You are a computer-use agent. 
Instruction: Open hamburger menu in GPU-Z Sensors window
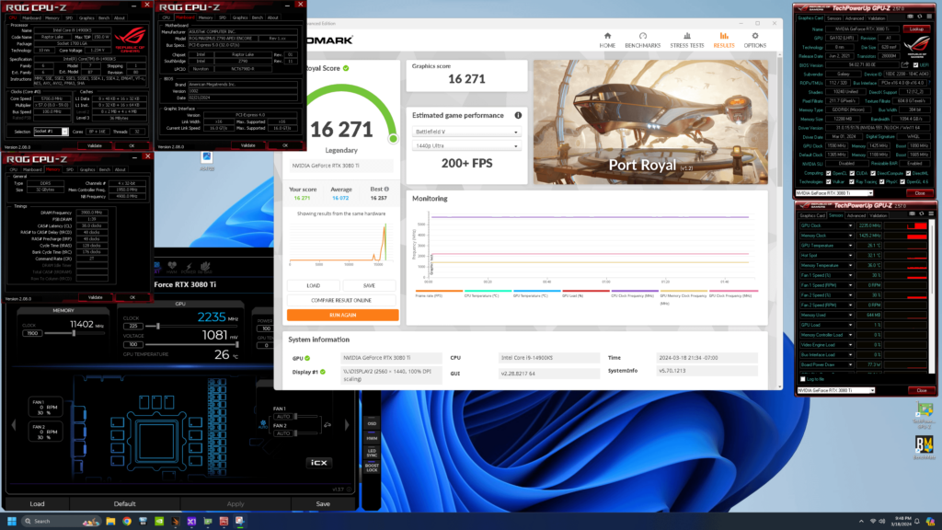[931, 213]
